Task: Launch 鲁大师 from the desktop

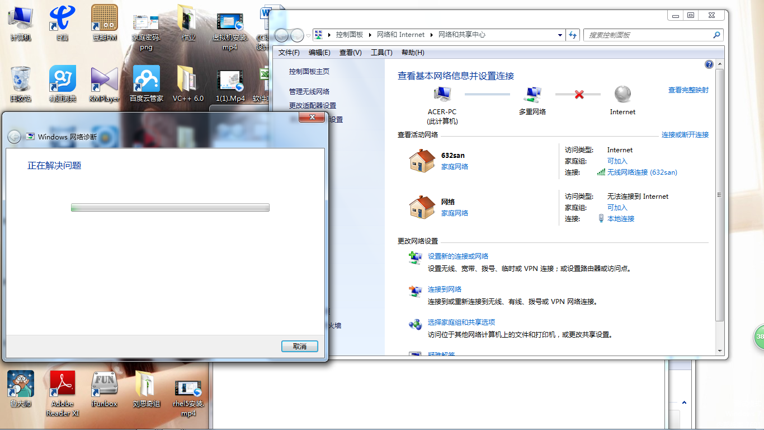Action: click(21, 389)
